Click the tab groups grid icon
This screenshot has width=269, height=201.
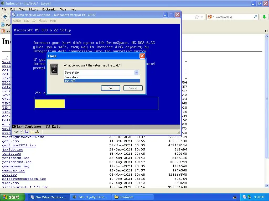[266, 31]
